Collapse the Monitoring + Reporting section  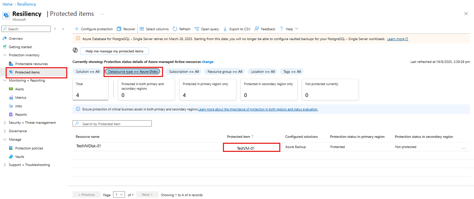5,81
